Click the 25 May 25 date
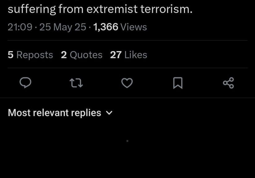 coord(63,27)
